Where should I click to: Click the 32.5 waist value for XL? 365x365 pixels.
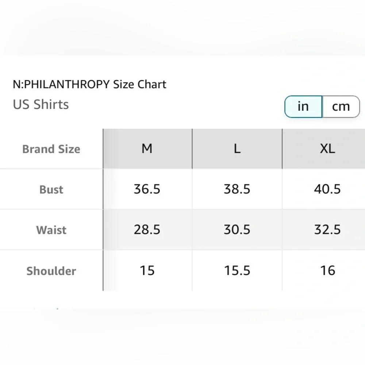click(327, 230)
